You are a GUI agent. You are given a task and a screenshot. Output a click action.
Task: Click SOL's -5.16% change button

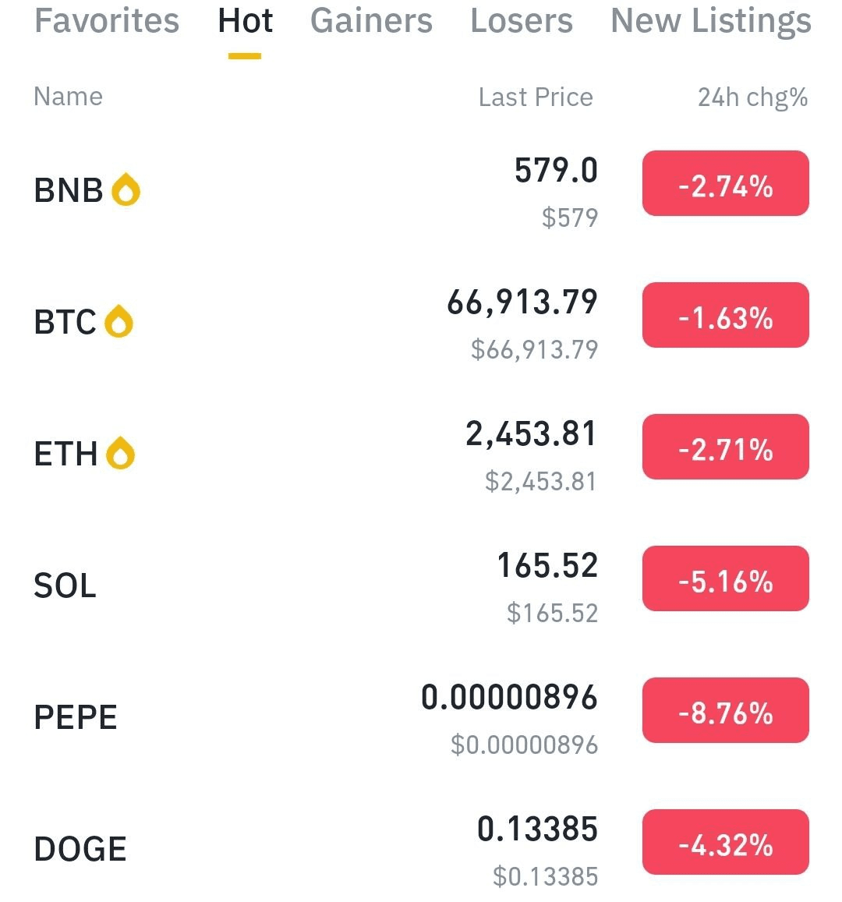tap(725, 579)
